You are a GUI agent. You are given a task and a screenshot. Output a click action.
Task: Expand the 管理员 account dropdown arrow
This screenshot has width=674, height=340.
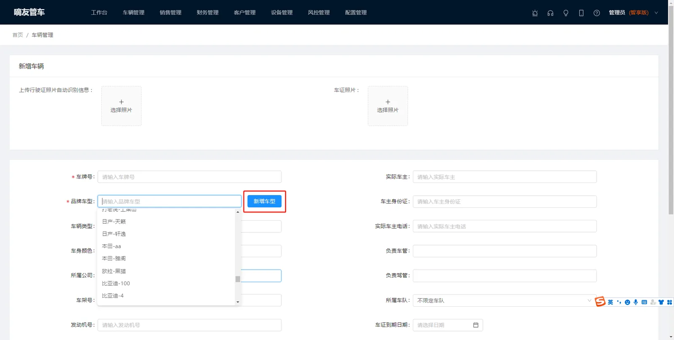(x=656, y=13)
